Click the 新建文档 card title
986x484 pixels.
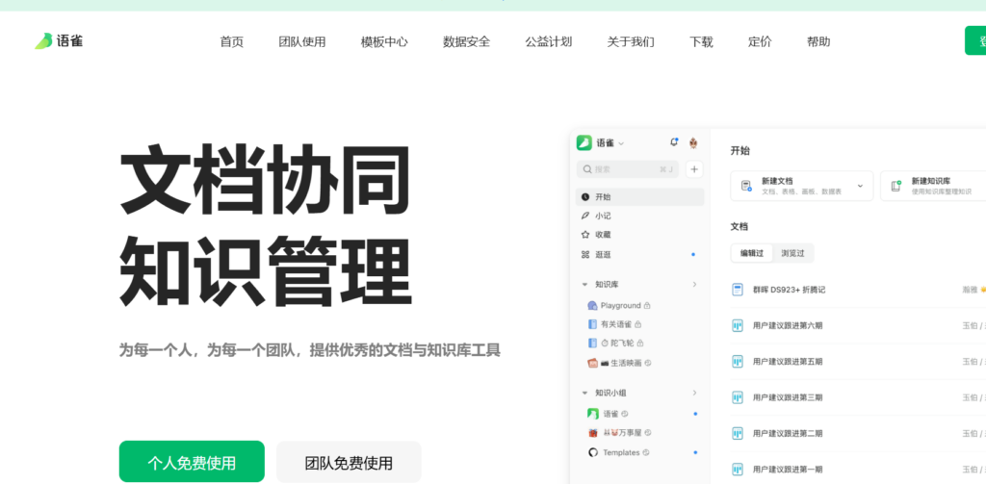pyautogui.click(x=777, y=181)
